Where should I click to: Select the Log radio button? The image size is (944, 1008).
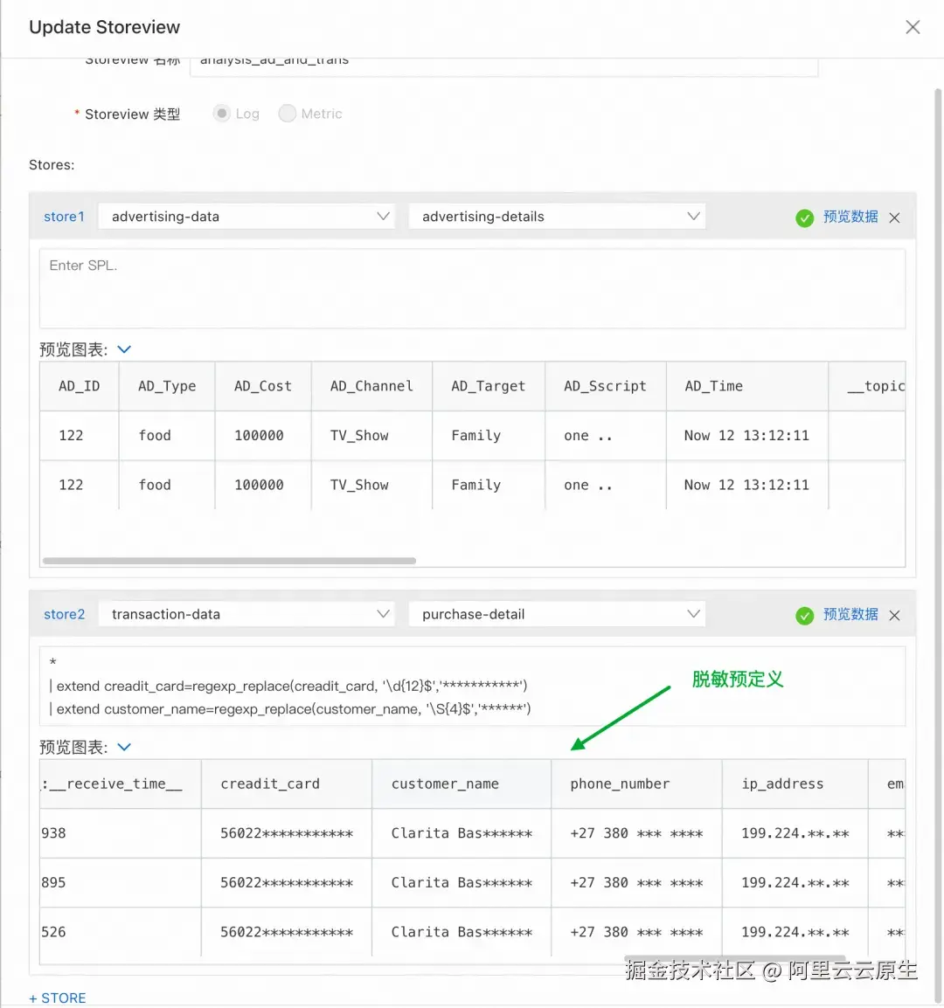221,114
